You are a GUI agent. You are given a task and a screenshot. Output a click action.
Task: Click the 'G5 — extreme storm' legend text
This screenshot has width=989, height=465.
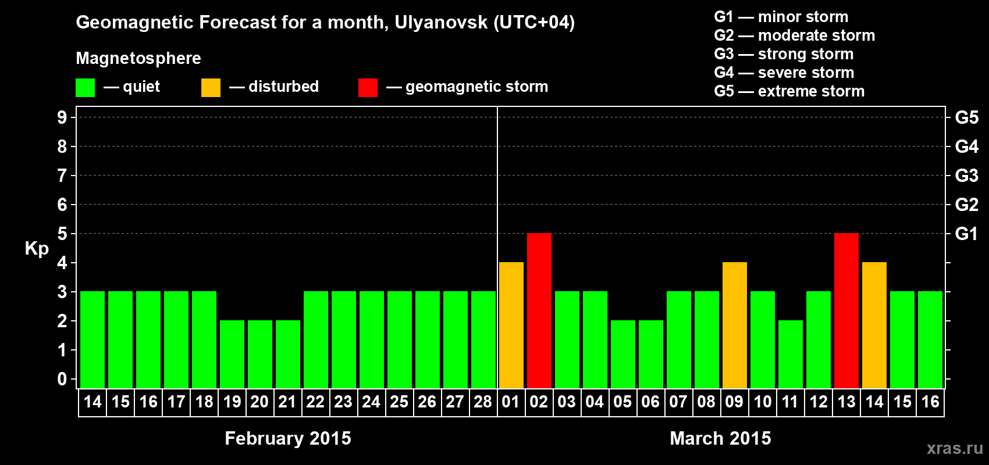[789, 91]
